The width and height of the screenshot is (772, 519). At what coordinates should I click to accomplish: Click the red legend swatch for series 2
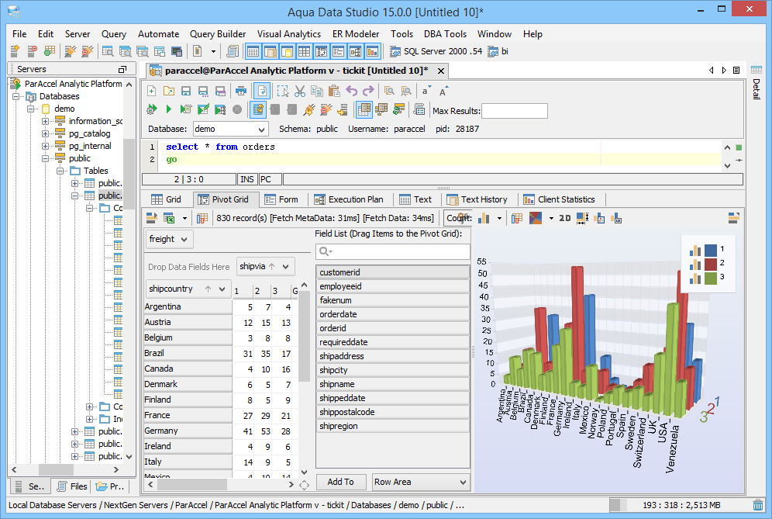(711, 264)
